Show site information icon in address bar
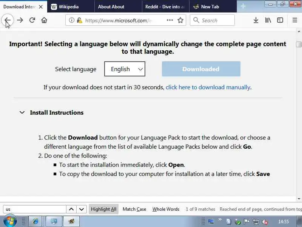Image resolution: width=302 pixels, height=227 pixels. pyautogui.click(x=71, y=20)
